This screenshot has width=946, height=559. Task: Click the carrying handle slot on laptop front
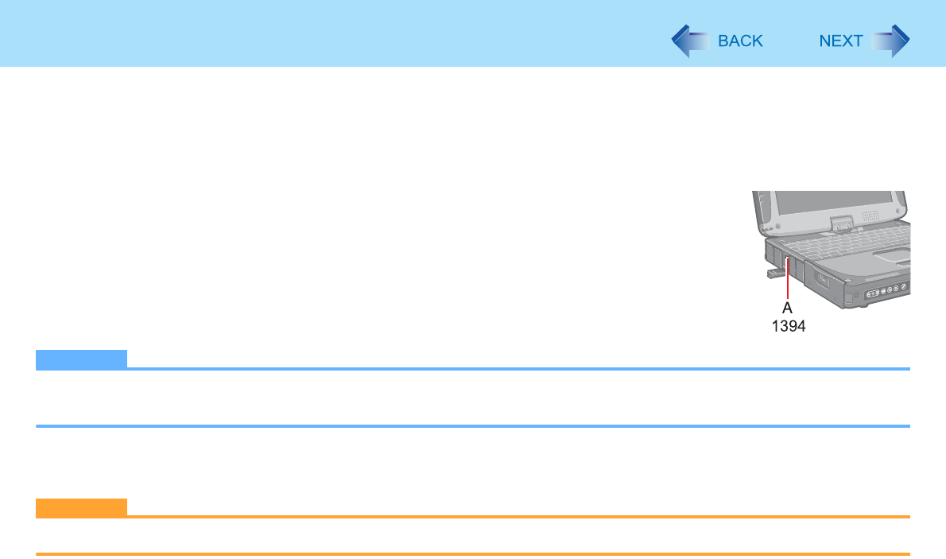[822, 280]
